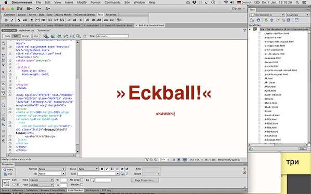The width and height of the screenshot is (311, 194).
Task: Click the Expand Files panel icon
Action: 296,20
